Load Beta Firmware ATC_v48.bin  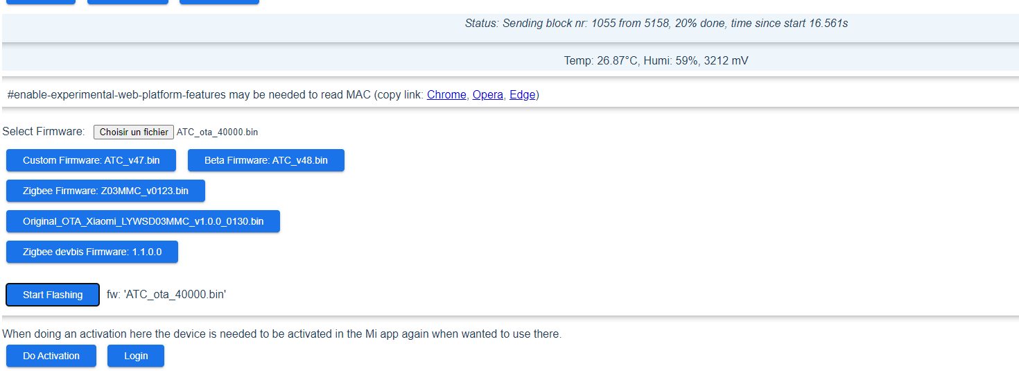tap(266, 160)
